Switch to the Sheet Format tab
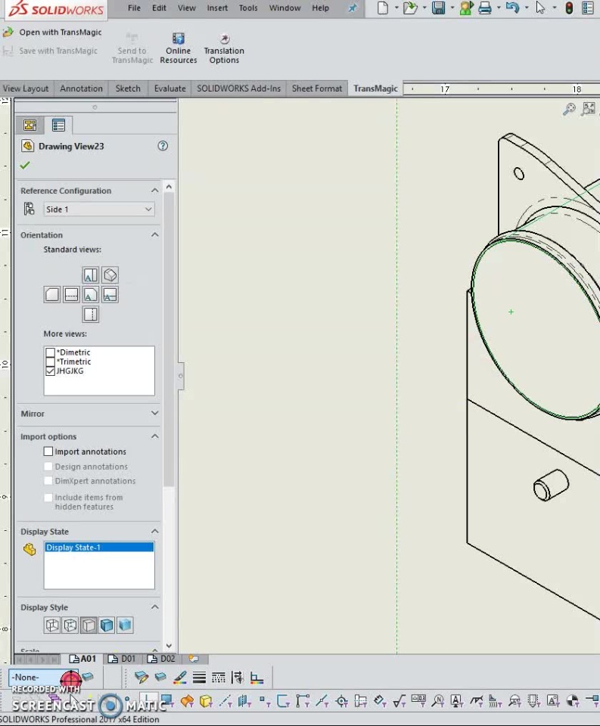This screenshot has width=600, height=726. point(316,88)
